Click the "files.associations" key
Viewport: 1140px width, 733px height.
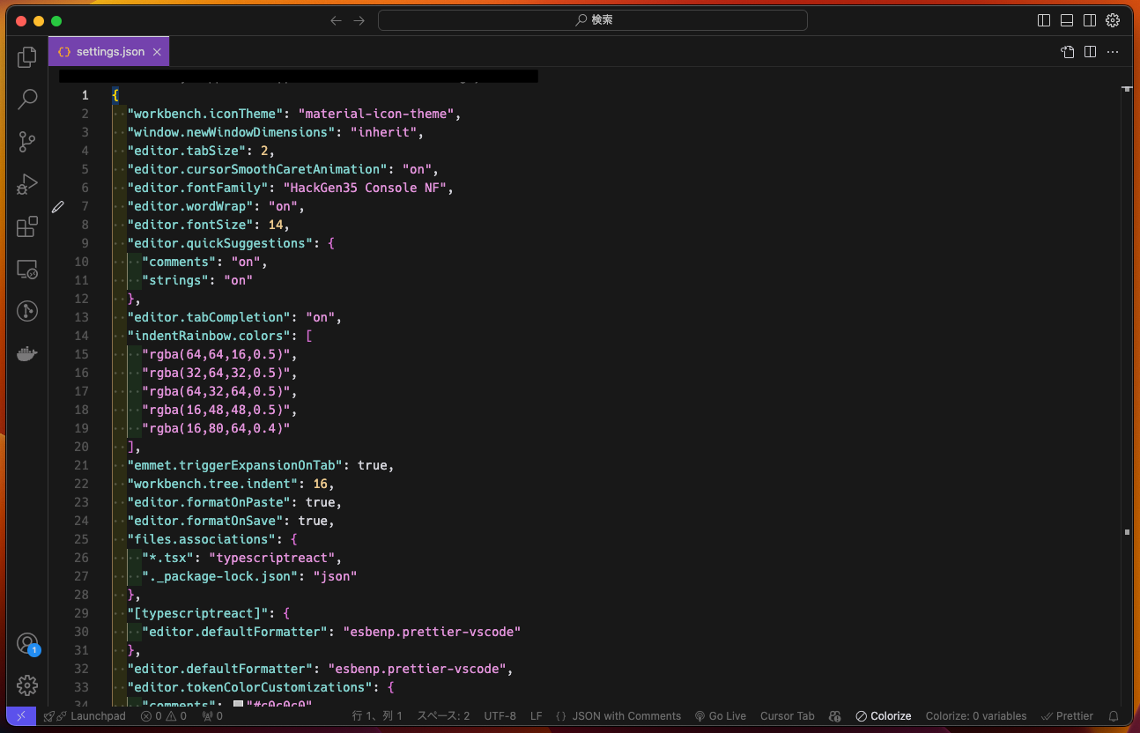tap(202, 539)
